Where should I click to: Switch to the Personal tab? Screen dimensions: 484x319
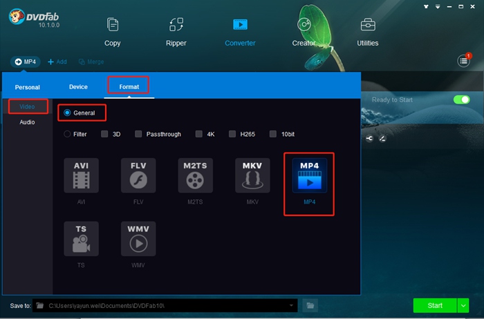coord(28,87)
